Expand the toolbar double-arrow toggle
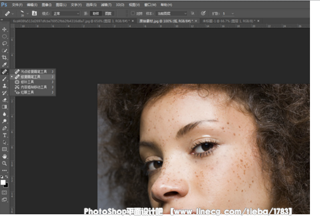This screenshot has width=320, height=221. pos(2,20)
